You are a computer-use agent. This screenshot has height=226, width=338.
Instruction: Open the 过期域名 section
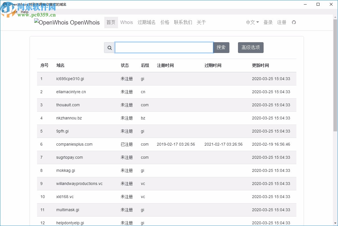[146, 22]
